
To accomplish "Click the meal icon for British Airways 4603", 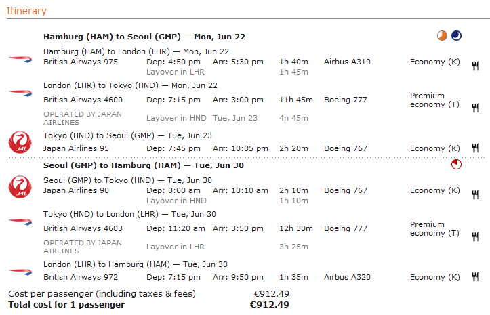I will tap(476, 236).
